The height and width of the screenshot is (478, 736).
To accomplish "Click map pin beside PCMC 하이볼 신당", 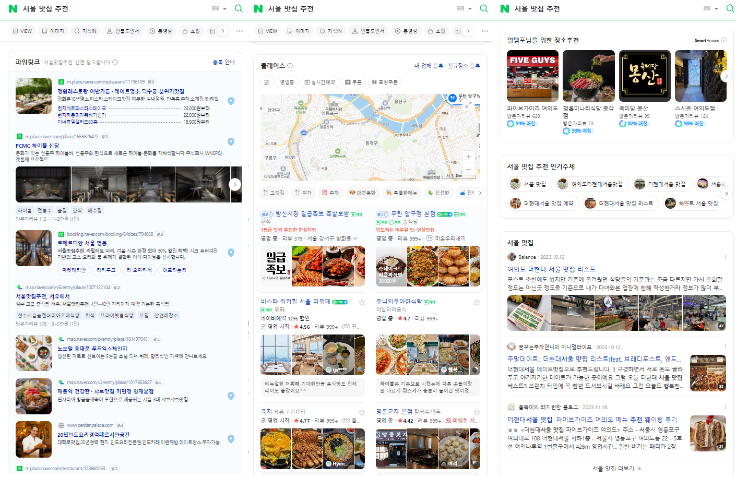I will (x=231, y=142).
